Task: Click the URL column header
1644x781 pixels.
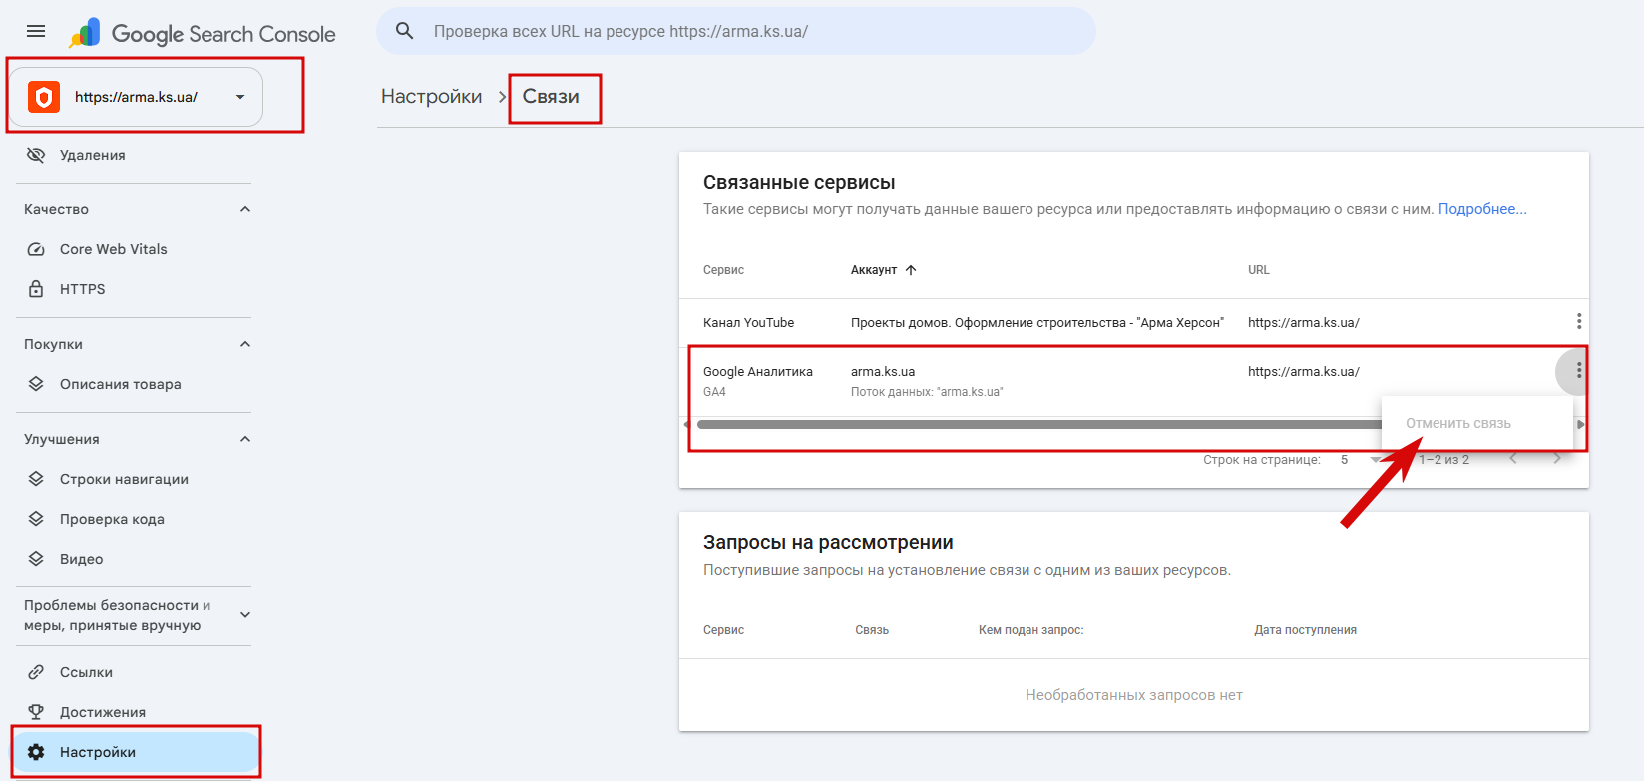Action: point(1259,270)
